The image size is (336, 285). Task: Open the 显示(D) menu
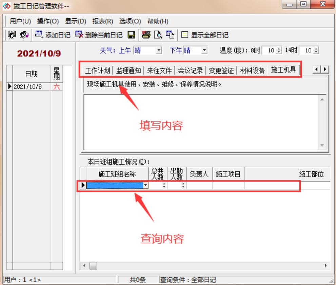coord(76,21)
